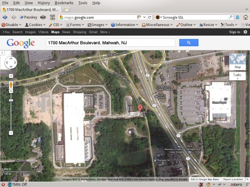
Task: Click the Gmail link
Action: (93, 32)
